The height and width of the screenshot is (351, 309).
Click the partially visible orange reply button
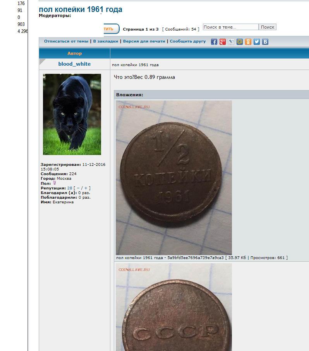click(x=112, y=29)
